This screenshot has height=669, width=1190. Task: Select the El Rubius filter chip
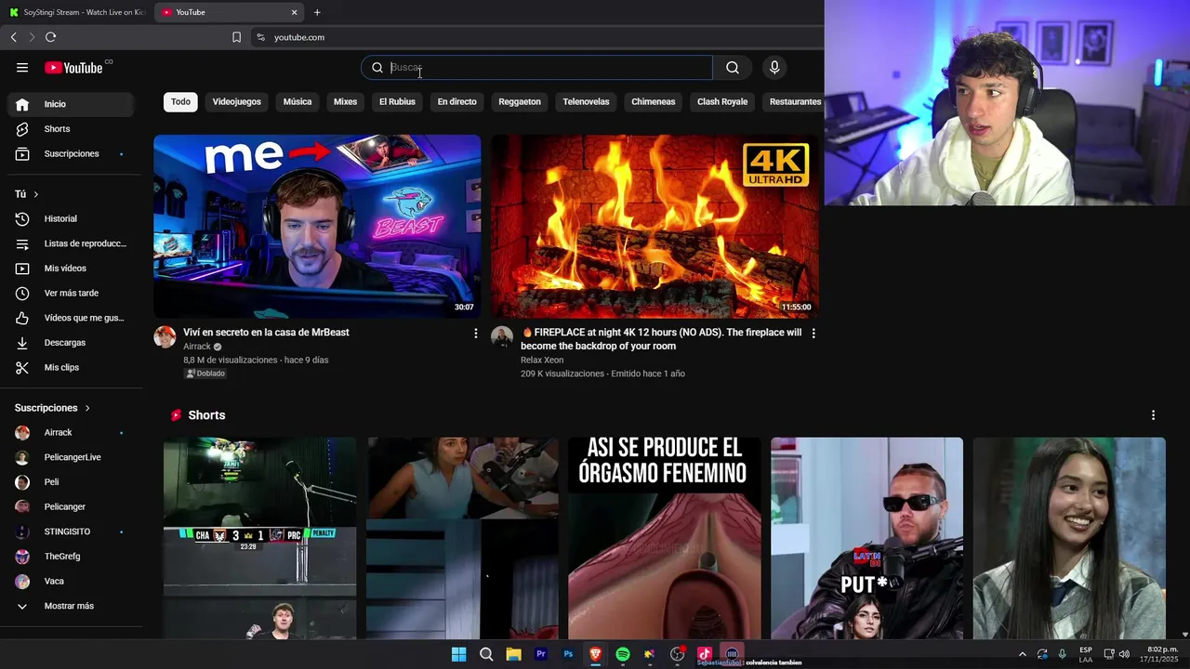[397, 101]
